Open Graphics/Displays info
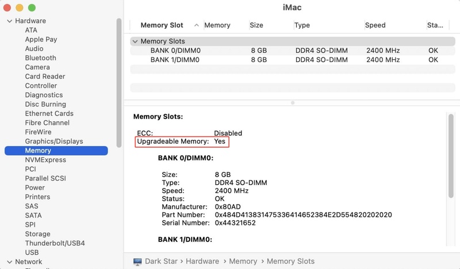Screen dimensions: 460x269 click(54, 141)
